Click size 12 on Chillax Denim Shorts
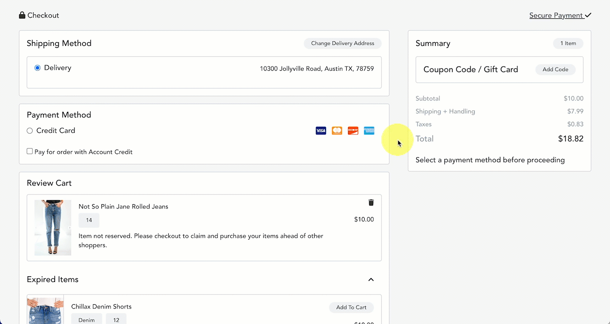The height and width of the screenshot is (324, 610). [116, 319]
